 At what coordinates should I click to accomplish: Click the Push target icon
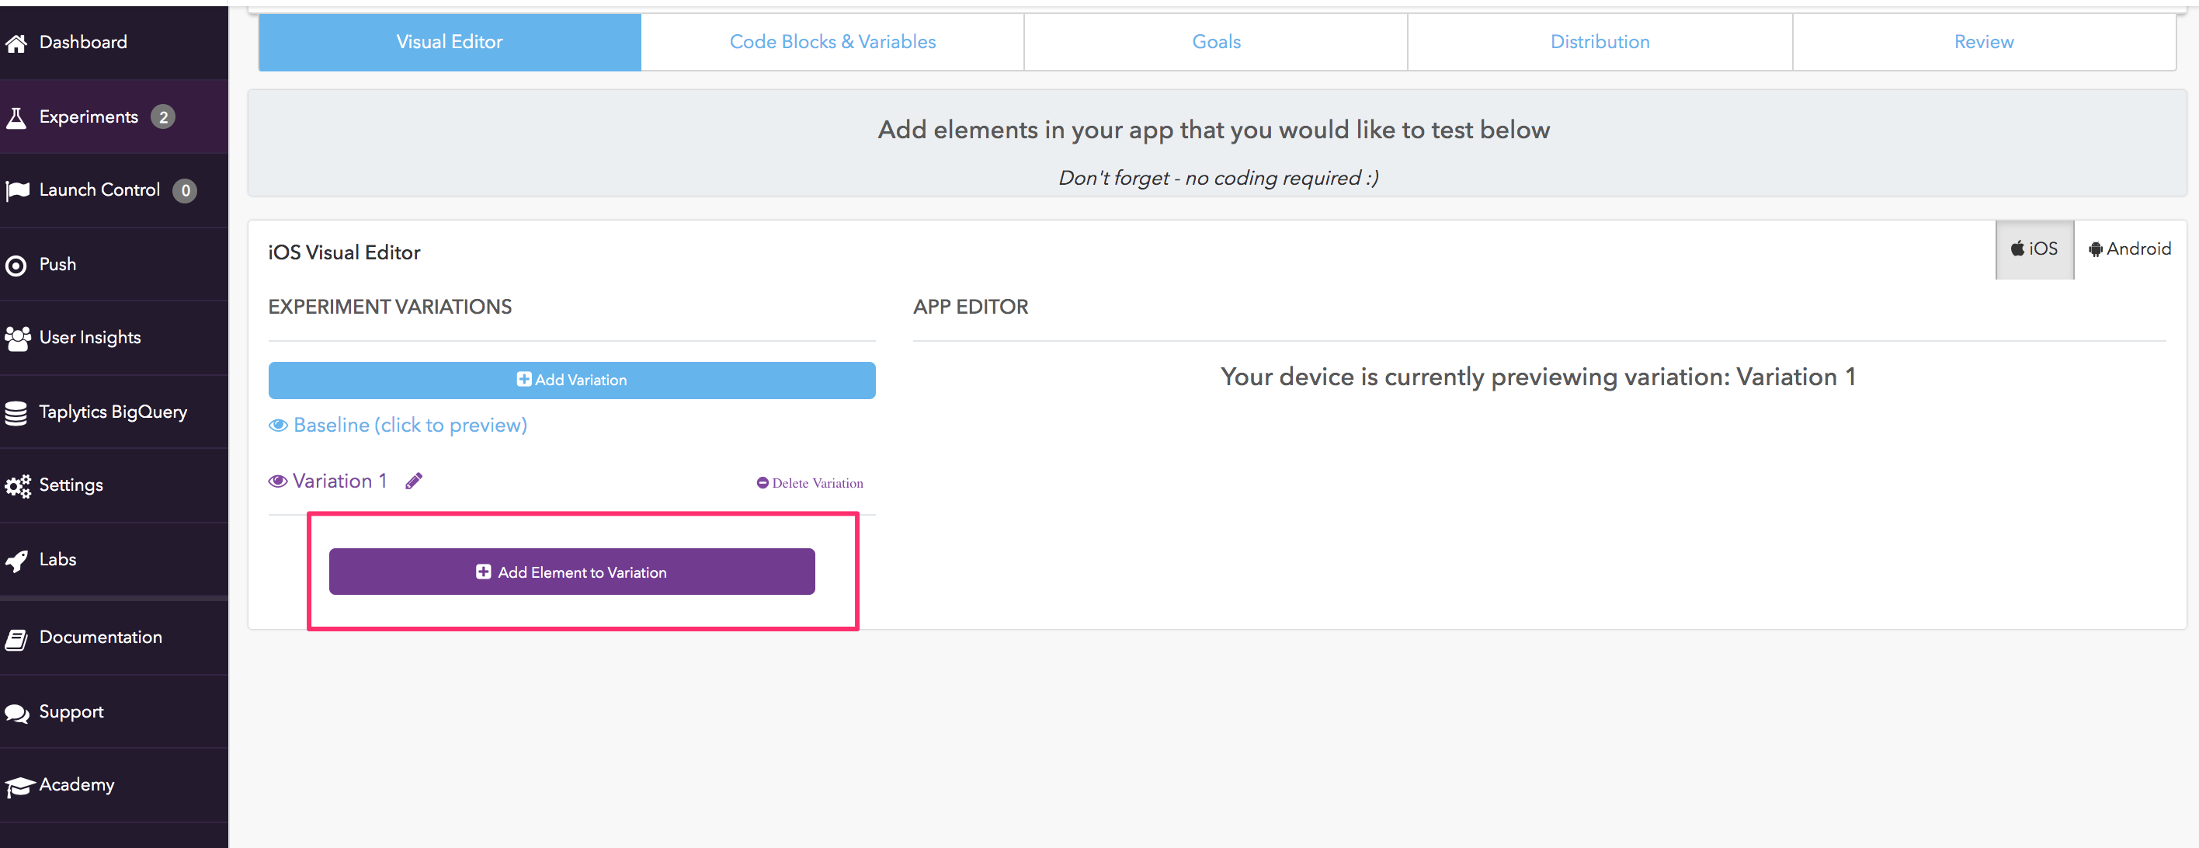16,266
